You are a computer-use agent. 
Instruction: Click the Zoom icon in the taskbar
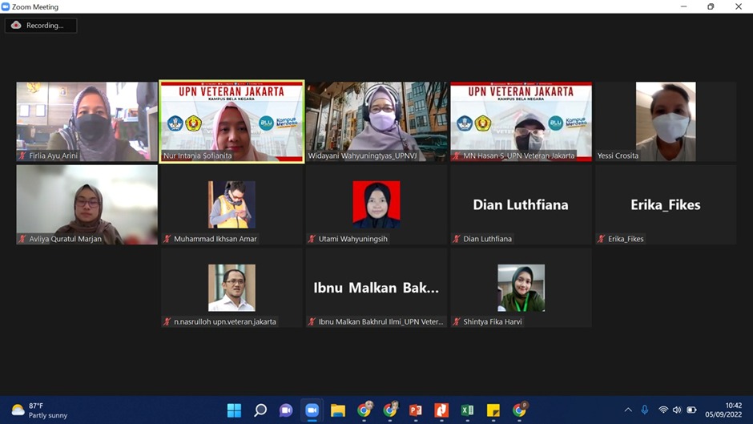[x=312, y=410]
